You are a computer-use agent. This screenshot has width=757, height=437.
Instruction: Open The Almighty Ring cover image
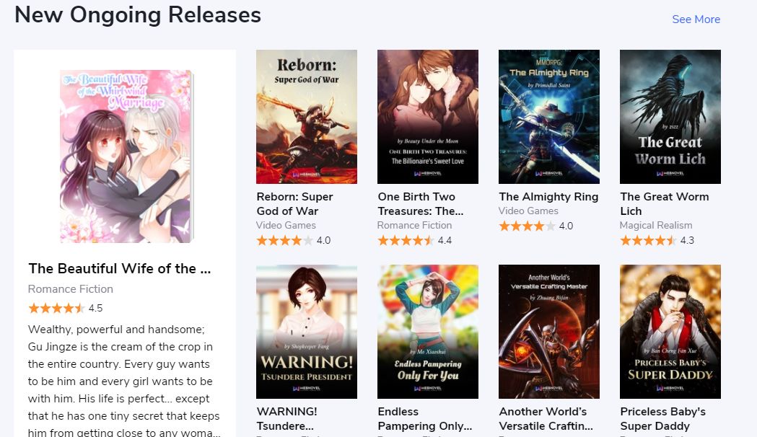click(x=549, y=117)
